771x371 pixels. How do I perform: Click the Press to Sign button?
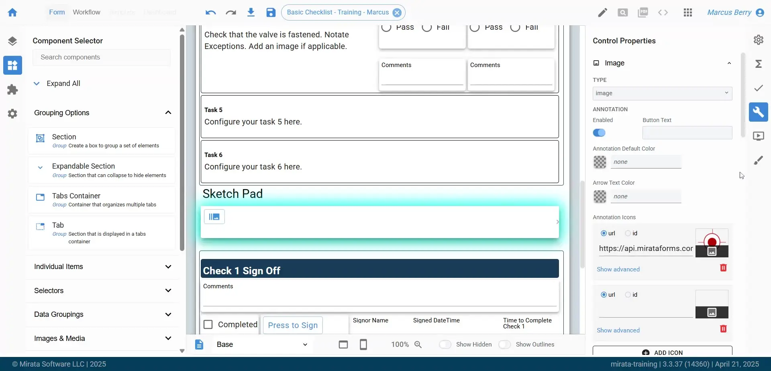point(292,325)
